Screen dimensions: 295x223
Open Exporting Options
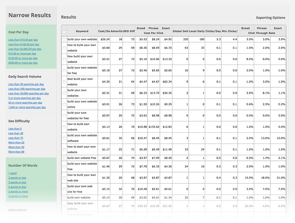(x=270, y=18)
